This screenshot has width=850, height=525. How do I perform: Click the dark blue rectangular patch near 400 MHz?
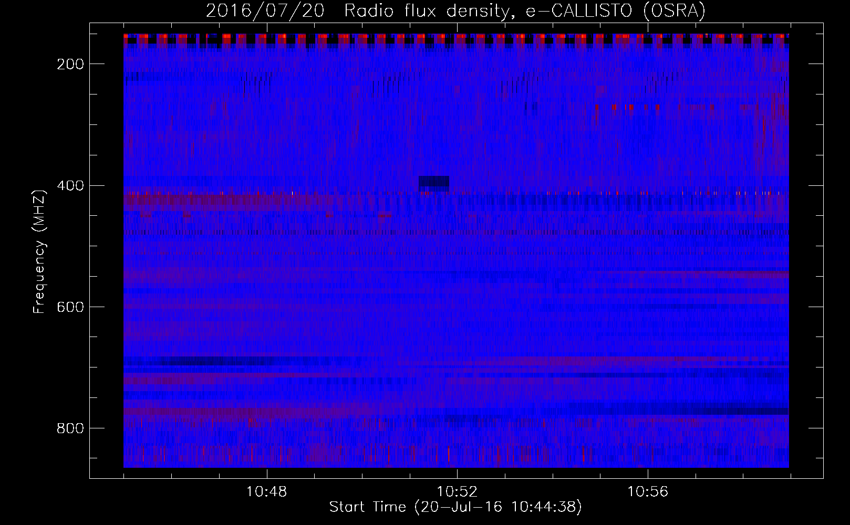[x=434, y=182]
